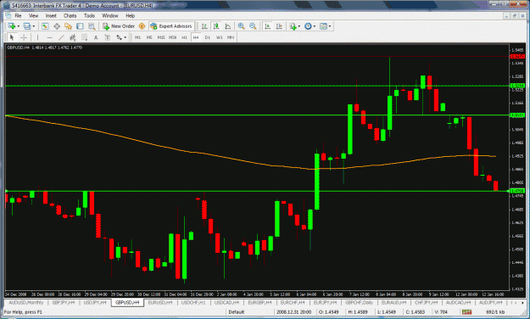Switch to H1 timeframe
Image resolution: width=530 pixels, height=319 pixels.
pos(184,37)
